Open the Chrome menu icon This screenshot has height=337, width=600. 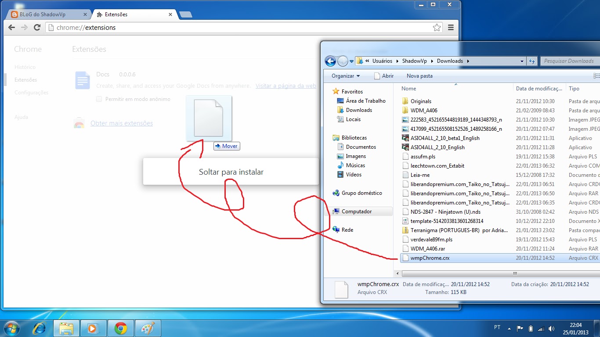[x=451, y=27]
